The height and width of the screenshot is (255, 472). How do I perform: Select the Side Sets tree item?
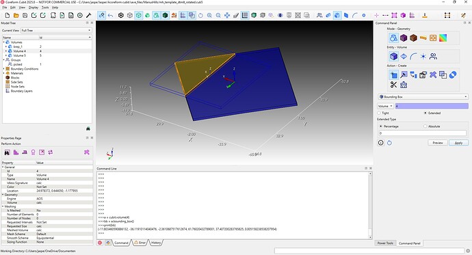(17, 82)
